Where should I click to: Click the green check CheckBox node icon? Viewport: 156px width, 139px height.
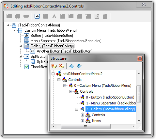[26, 67]
